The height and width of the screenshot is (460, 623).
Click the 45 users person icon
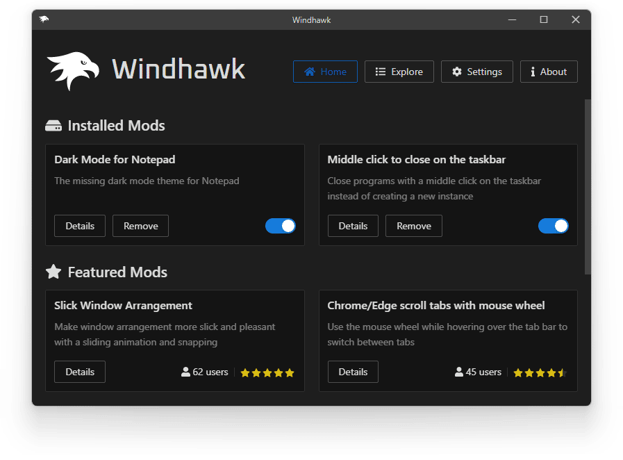[x=458, y=372]
